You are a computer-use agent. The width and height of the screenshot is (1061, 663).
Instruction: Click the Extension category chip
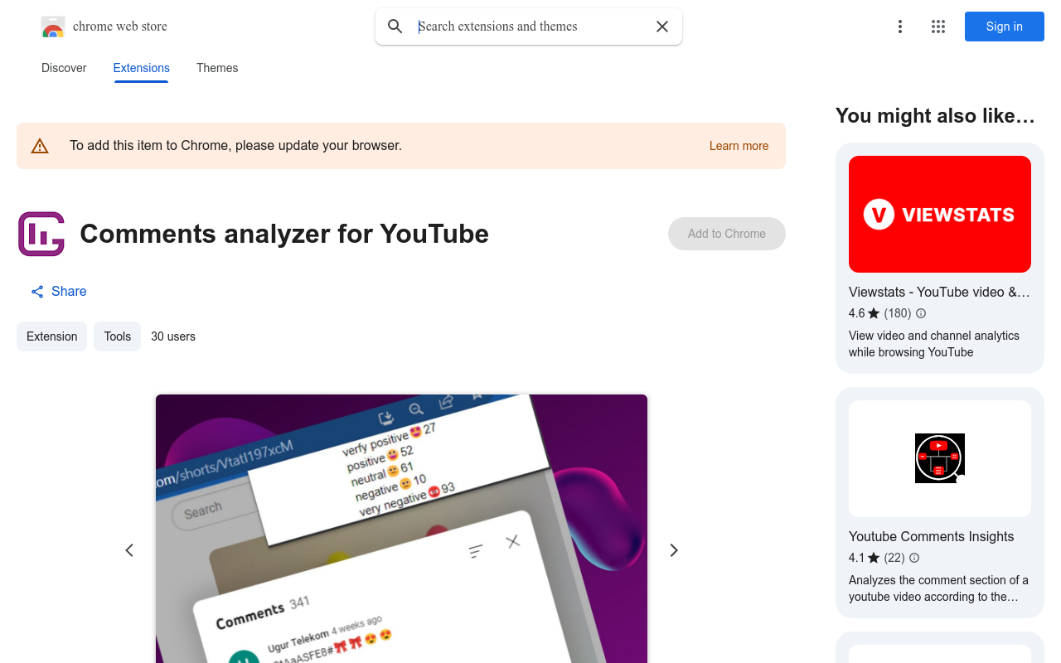(x=52, y=336)
